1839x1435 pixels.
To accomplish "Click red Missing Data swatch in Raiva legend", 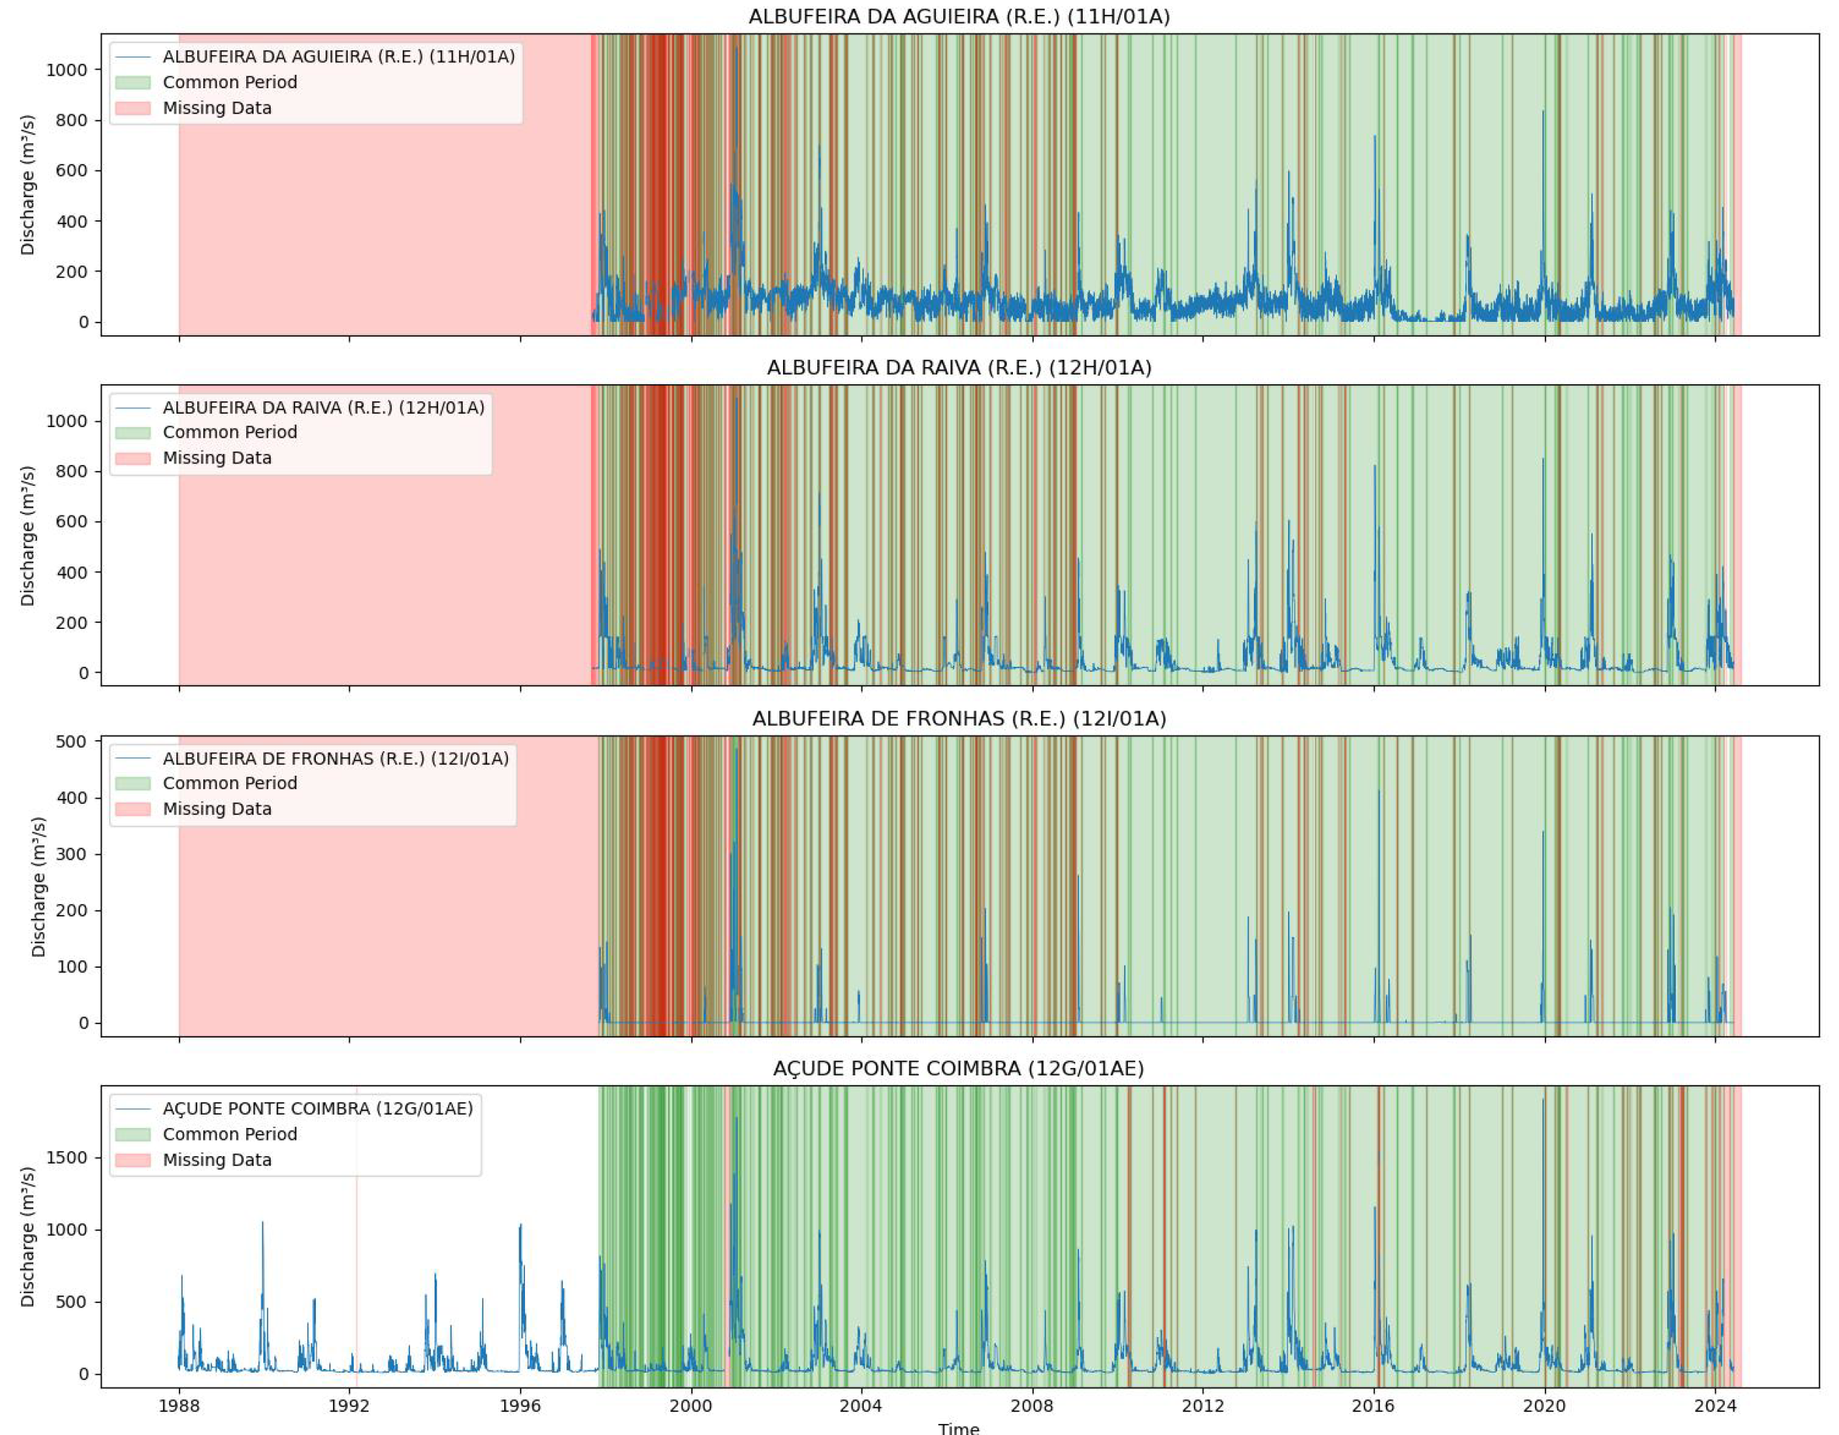I will coord(133,458).
